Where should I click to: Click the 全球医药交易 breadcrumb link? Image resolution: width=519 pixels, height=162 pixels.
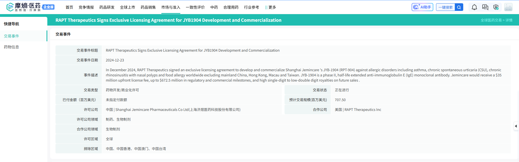tap(491, 20)
